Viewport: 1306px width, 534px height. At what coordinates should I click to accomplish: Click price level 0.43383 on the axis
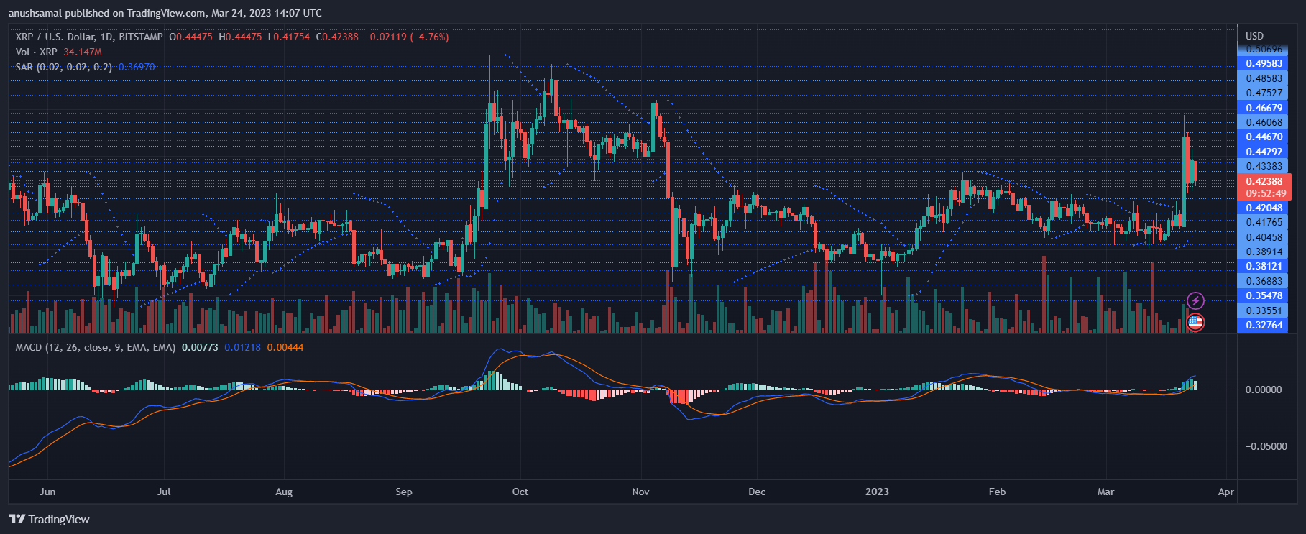click(1264, 166)
